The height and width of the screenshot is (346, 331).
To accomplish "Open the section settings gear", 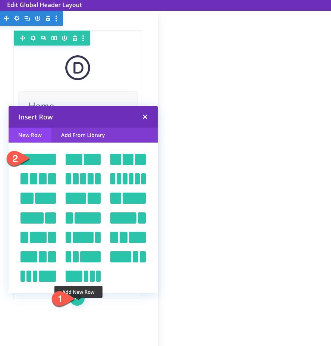I will point(17,18).
